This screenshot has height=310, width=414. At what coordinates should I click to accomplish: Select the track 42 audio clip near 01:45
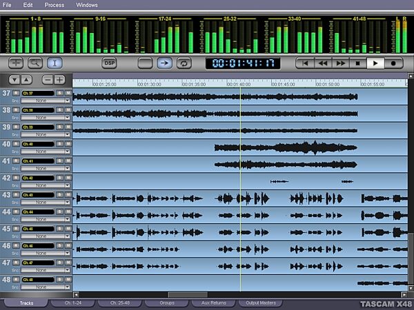tap(279, 181)
